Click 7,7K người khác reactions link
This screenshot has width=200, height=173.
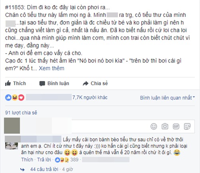pos(90,97)
